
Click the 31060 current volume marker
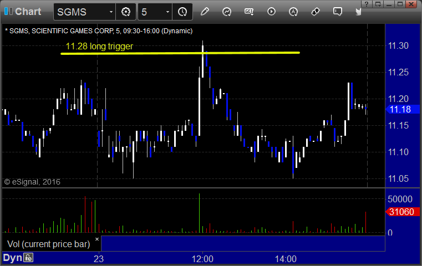(403, 212)
